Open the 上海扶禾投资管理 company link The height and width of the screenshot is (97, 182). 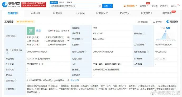58,44
